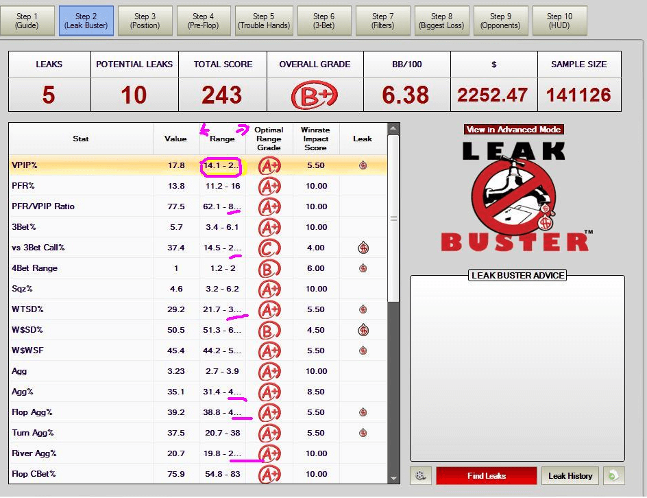This screenshot has width=647, height=498.
Task: Sort by Winrate Impact Score column header
Action: [x=315, y=139]
